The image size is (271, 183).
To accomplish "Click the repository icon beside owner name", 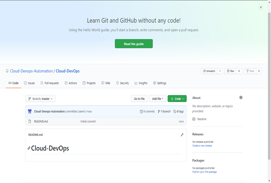I will tap(7, 71).
